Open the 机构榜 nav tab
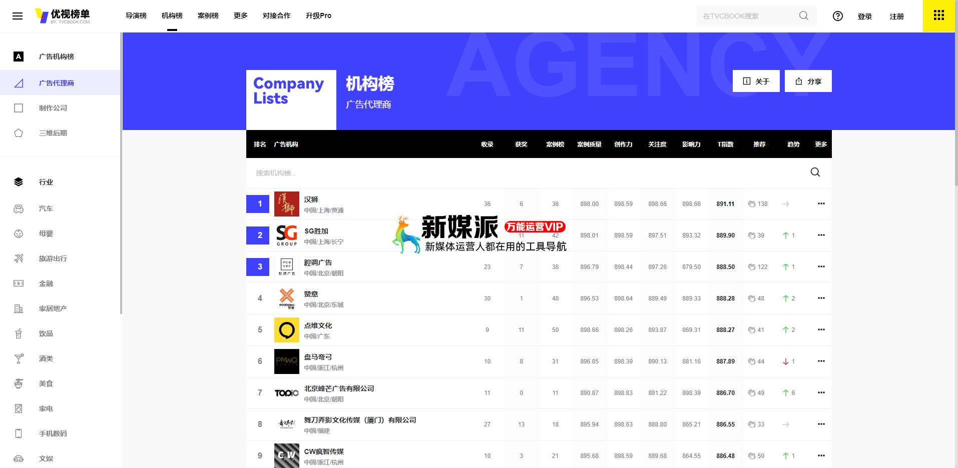Viewport: 958px width, 468px height. (x=172, y=15)
